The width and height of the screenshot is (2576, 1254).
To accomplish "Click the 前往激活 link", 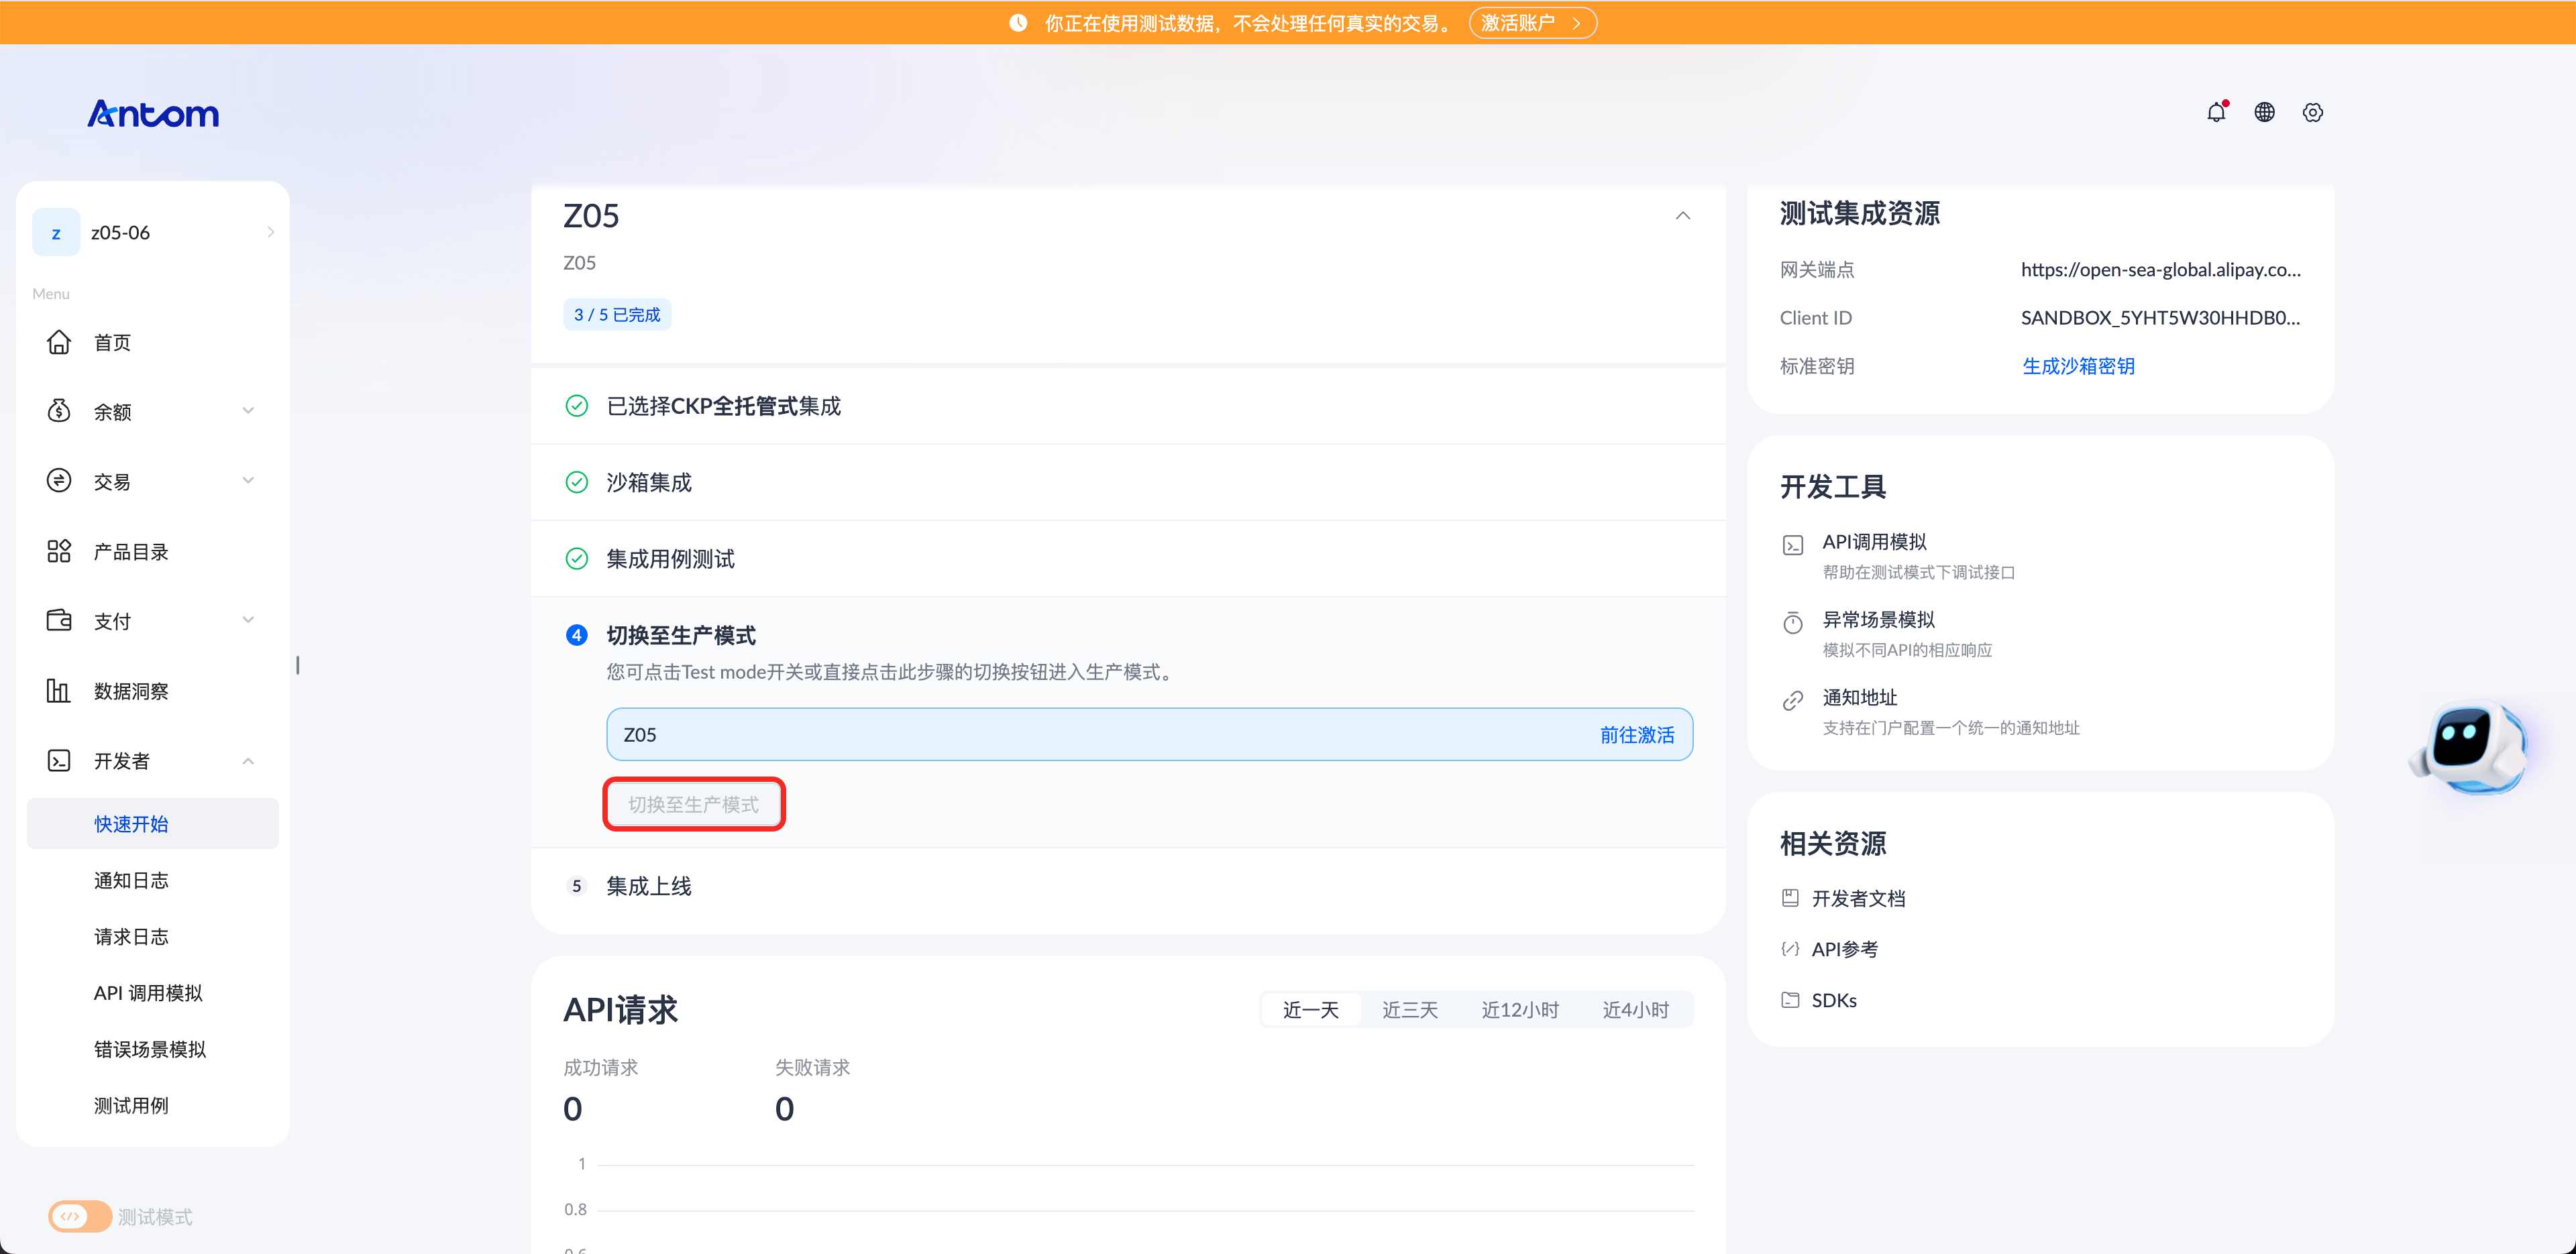I will point(1637,735).
